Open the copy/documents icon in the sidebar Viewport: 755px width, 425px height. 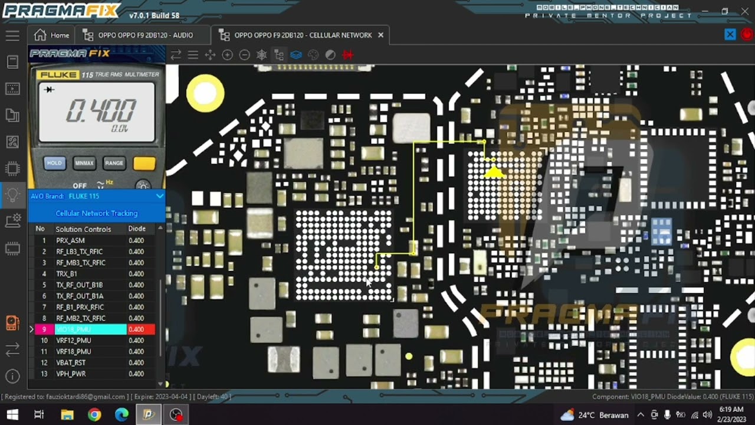12,115
